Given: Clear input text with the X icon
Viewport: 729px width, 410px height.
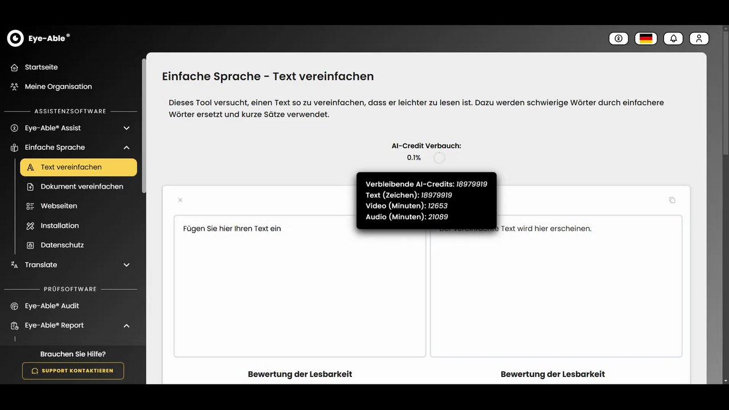Looking at the screenshot, I should coord(181,200).
